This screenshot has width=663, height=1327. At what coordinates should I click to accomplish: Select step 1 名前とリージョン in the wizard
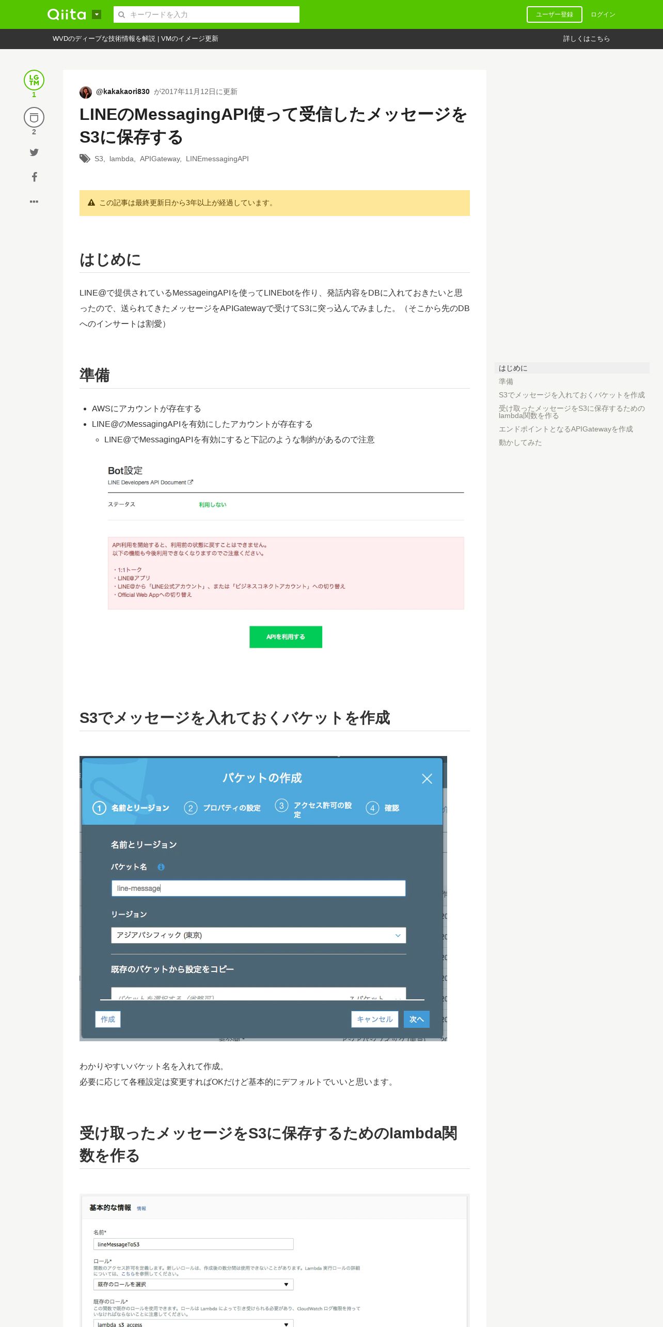pos(131,808)
